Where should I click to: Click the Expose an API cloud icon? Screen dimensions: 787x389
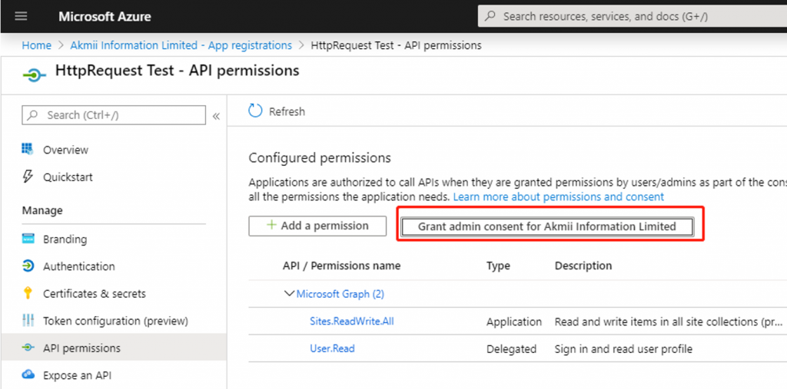click(28, 374)
